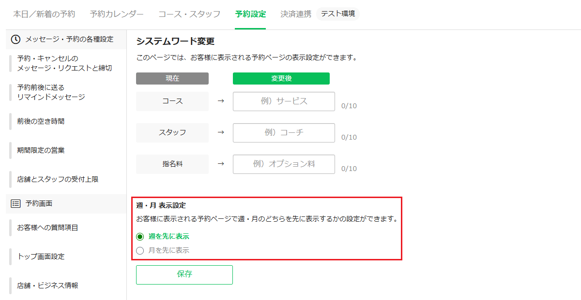Viewport: 581px width, 300px height.
Task: Open 予約・キャンセルのメッセージ・リクエストと締切 settings
Action: pyautogui.click(x=64, y=63)
